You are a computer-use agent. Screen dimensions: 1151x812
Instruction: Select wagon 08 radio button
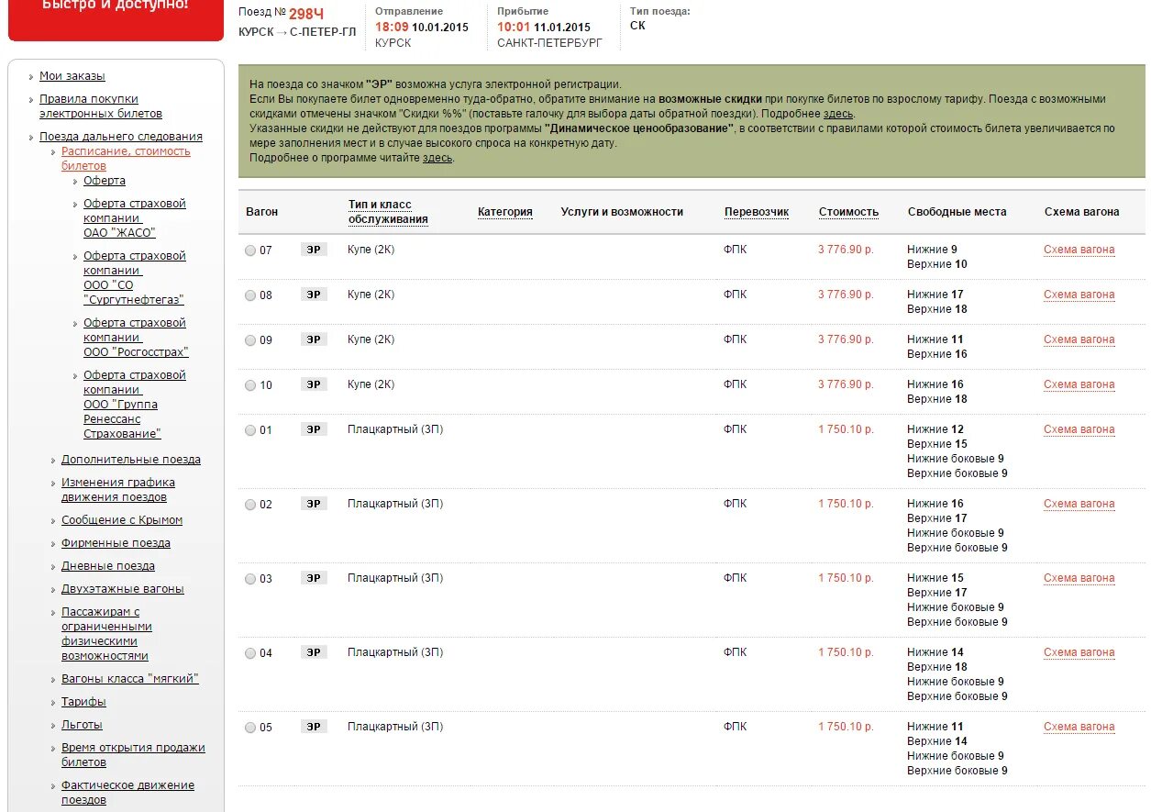(250, 295)
